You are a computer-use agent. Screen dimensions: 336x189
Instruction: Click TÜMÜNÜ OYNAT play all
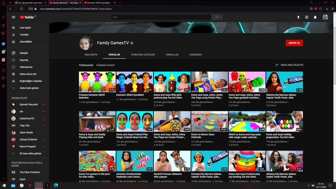[x=105, y=65]
